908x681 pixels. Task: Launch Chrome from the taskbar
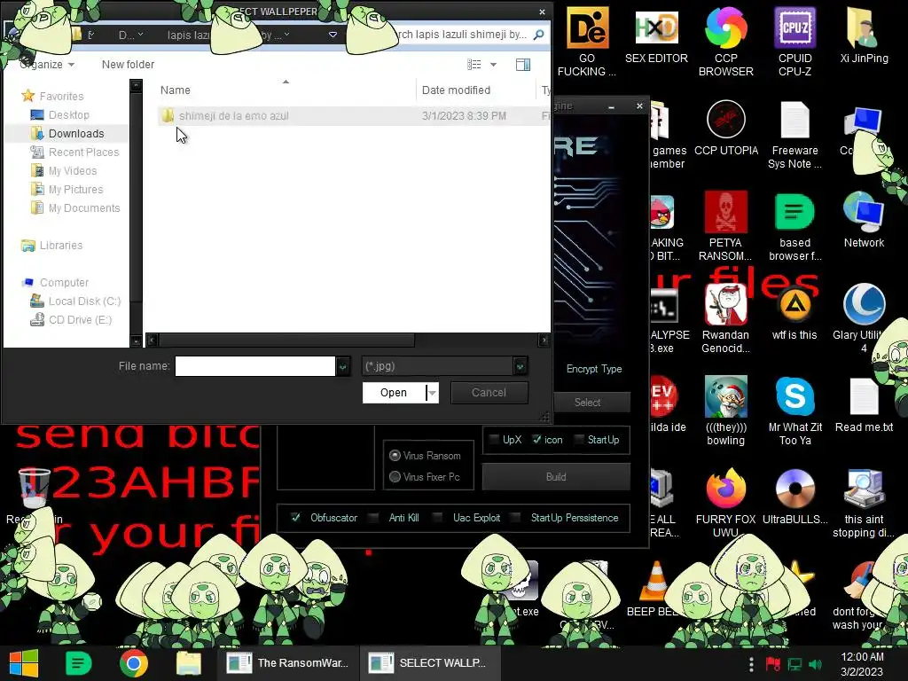(x=133, y=663)
